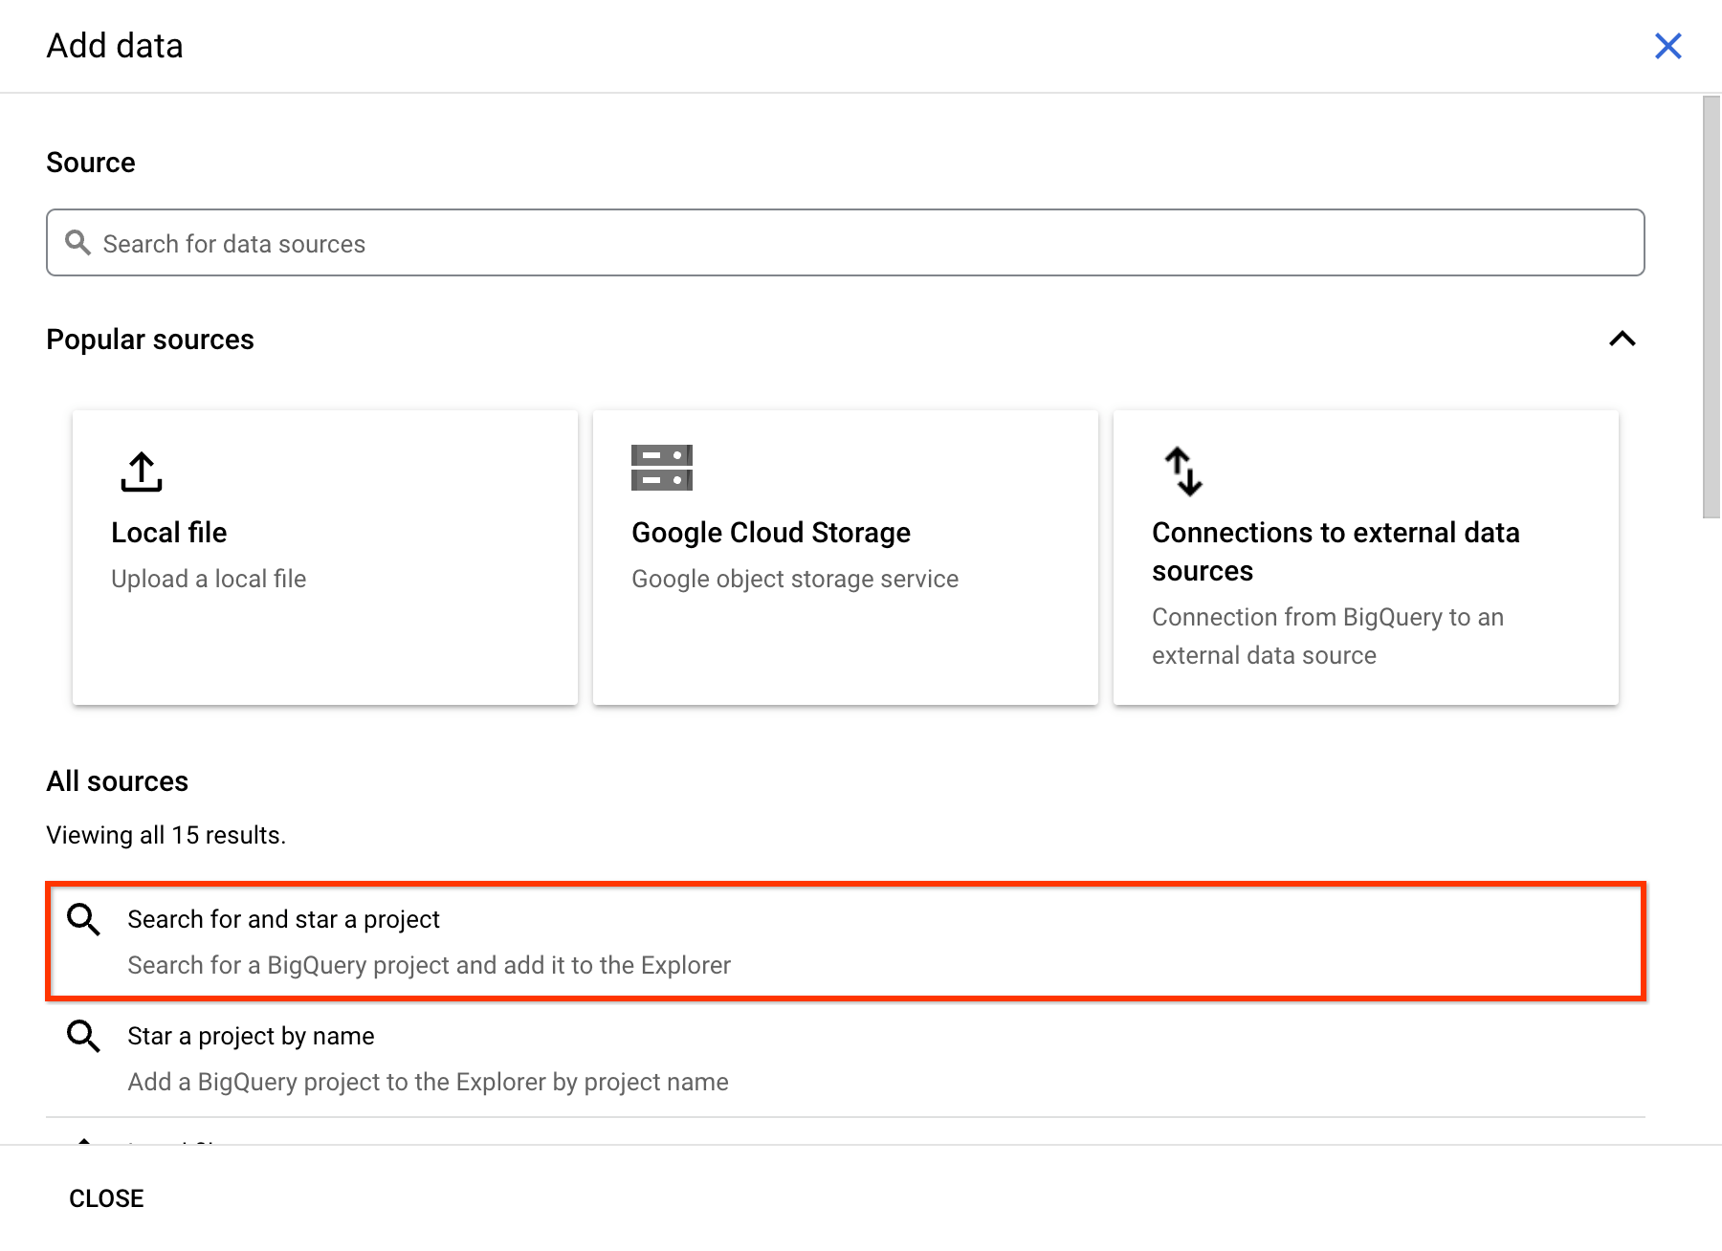The height and width of the screenshot is (1251, 1722).
Task: Click the magnifier icon beside Star a project by name
Action: tap(83, 1036)
